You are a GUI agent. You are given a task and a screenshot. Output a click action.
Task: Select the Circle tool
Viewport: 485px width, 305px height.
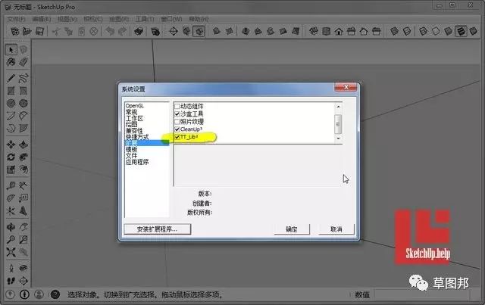point(11,103)
